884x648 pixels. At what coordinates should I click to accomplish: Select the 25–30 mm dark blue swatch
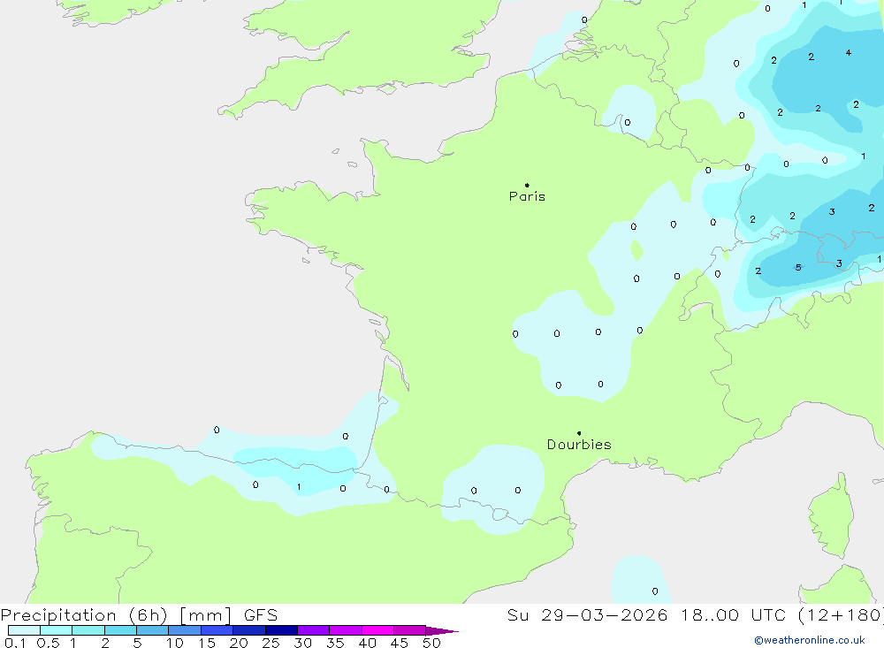tap(281, 630)
